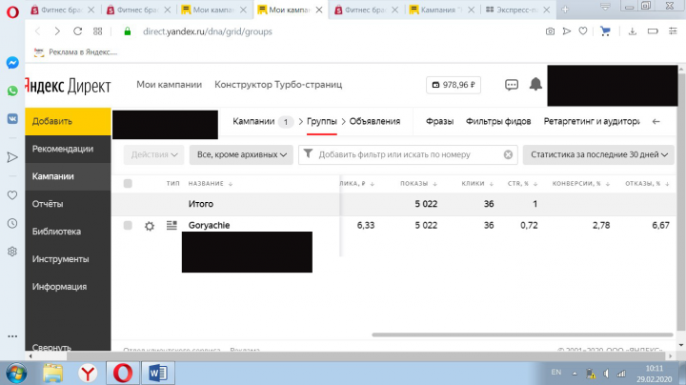This screenshot has width=686, height=385.
Task: Open sidebar three-dots menu
Action: pyautogui.click(x=12, y=336)
